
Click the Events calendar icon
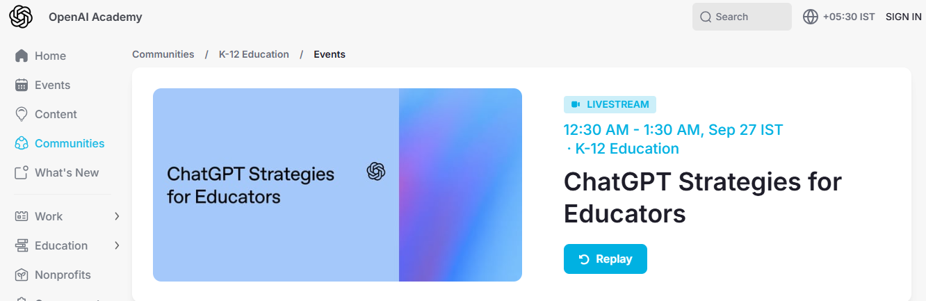click(22, 85)
